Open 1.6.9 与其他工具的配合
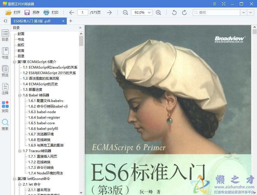Image resolution: width=257 pixels, height=195 pixels. 46,145
